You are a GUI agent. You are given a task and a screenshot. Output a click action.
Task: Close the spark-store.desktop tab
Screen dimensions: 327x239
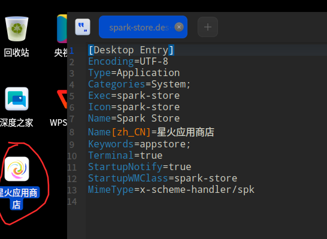tap(179, 27)
